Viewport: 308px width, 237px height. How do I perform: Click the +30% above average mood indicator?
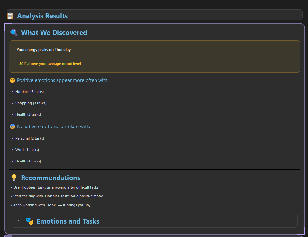[x=49, y=64]
